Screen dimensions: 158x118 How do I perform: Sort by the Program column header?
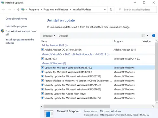click(x=118, y=41)
